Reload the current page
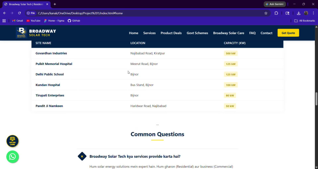 coord(19,13)
